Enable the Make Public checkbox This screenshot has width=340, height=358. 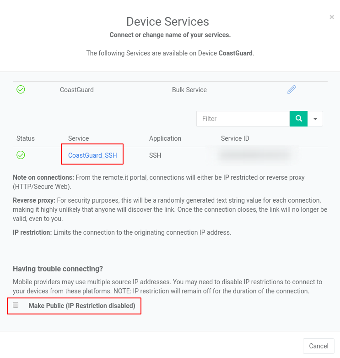16,305
